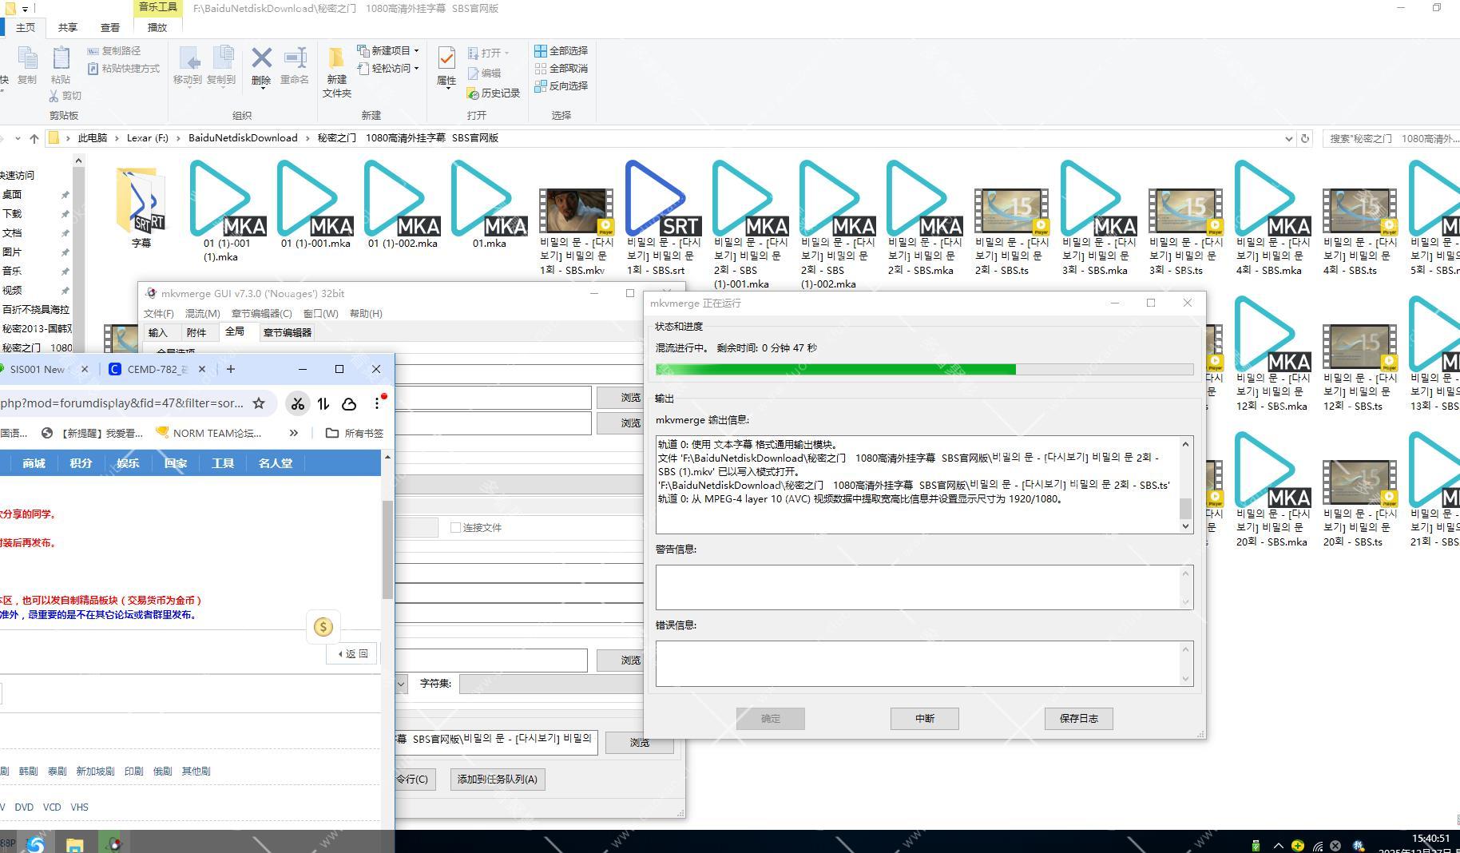Switch to the 章节编辑器 tab
The image size is (1460, 853).
pos(287,332)
